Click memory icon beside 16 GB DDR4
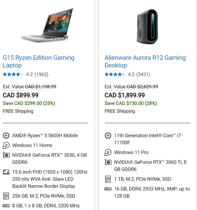 [x=108, y=189]
